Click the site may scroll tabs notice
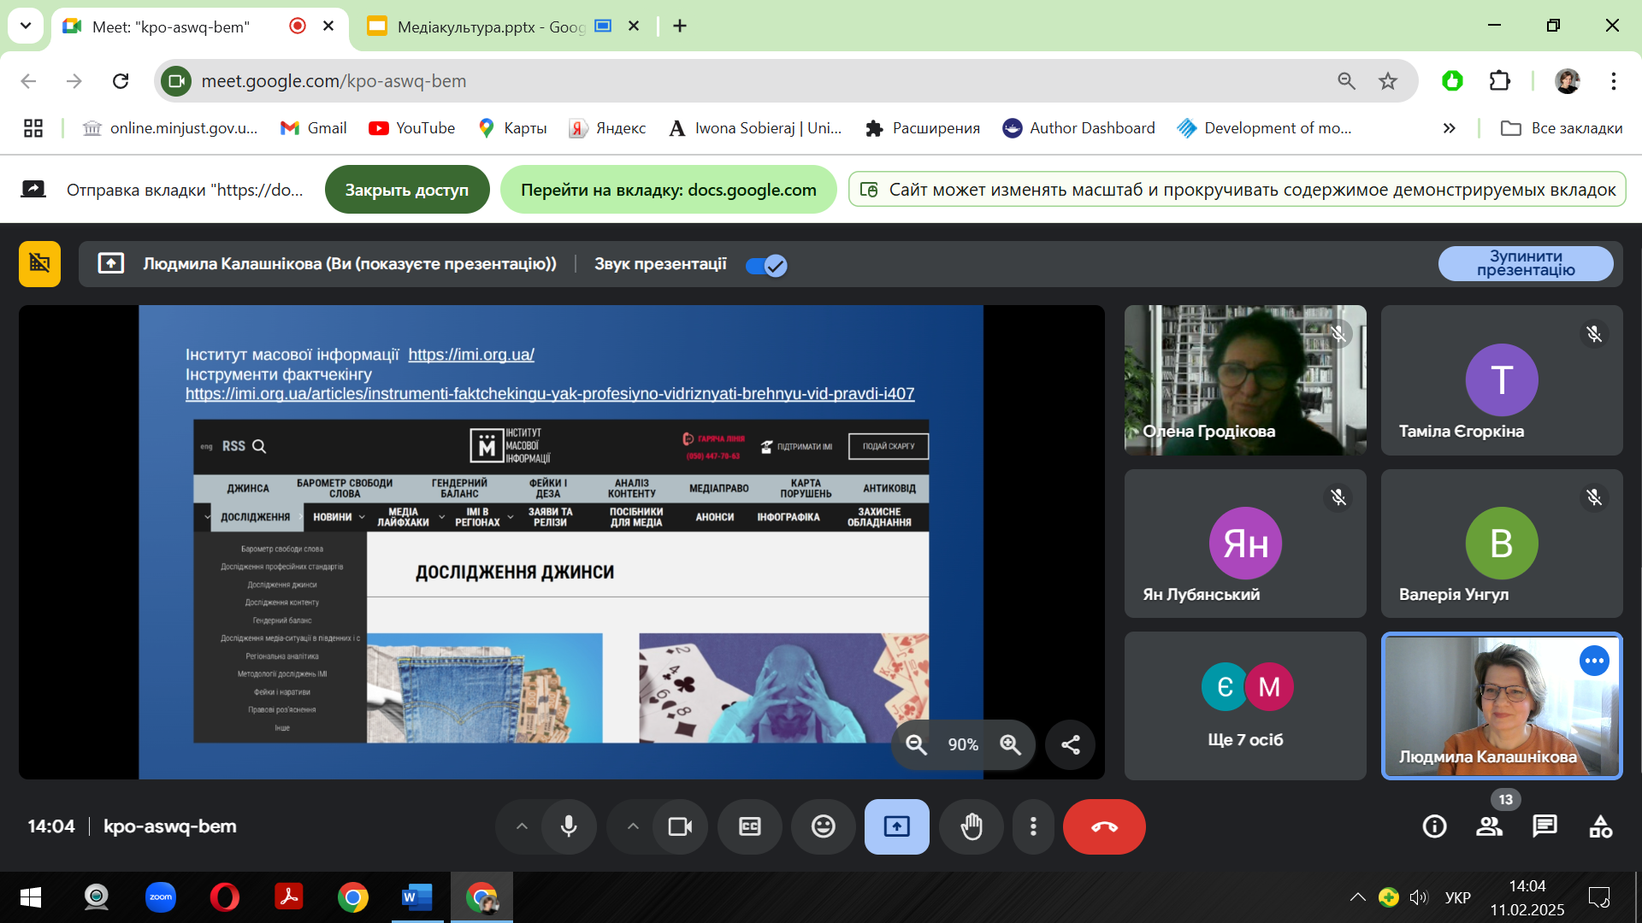Screen dimensions: 1642x923 (1237, 190)
